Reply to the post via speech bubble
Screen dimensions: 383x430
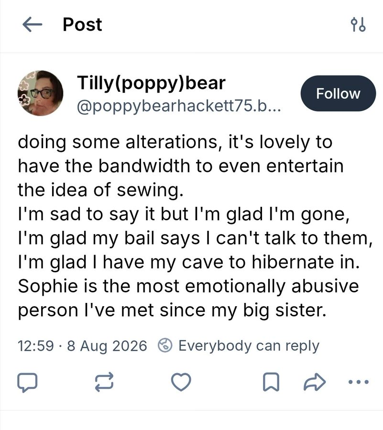(x=27, y=382)
